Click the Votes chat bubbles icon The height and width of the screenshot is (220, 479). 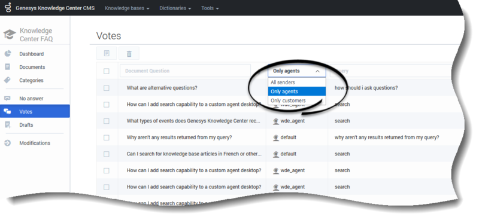[x=7, y=111]
